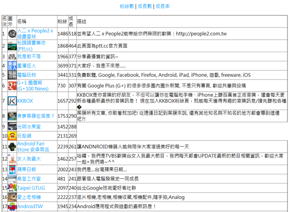Select description 台北Google技術愛好者社群
The width and height of the screenshot is (290, 212).
tap(106, 188)
